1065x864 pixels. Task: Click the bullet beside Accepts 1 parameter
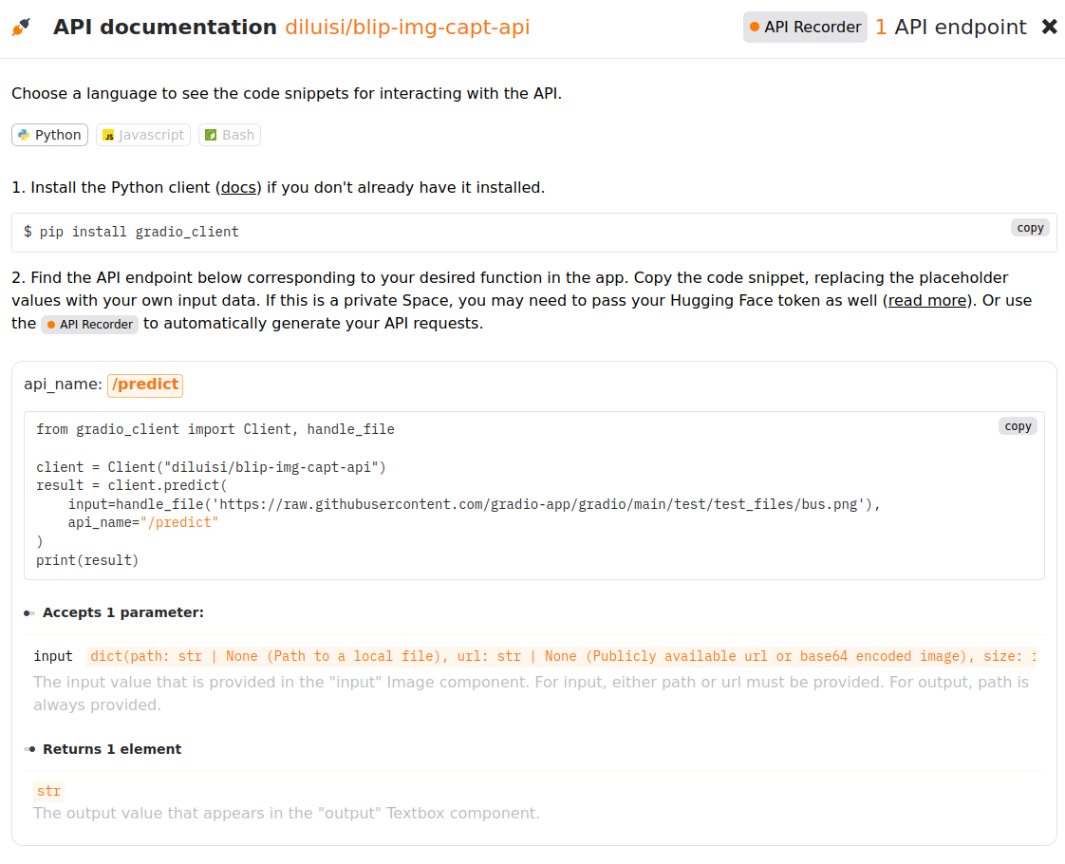click(x=29, y=613)
